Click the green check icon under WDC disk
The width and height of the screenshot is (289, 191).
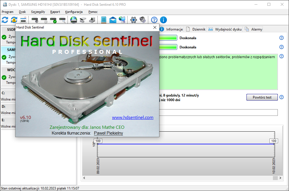tap(4, 77)
